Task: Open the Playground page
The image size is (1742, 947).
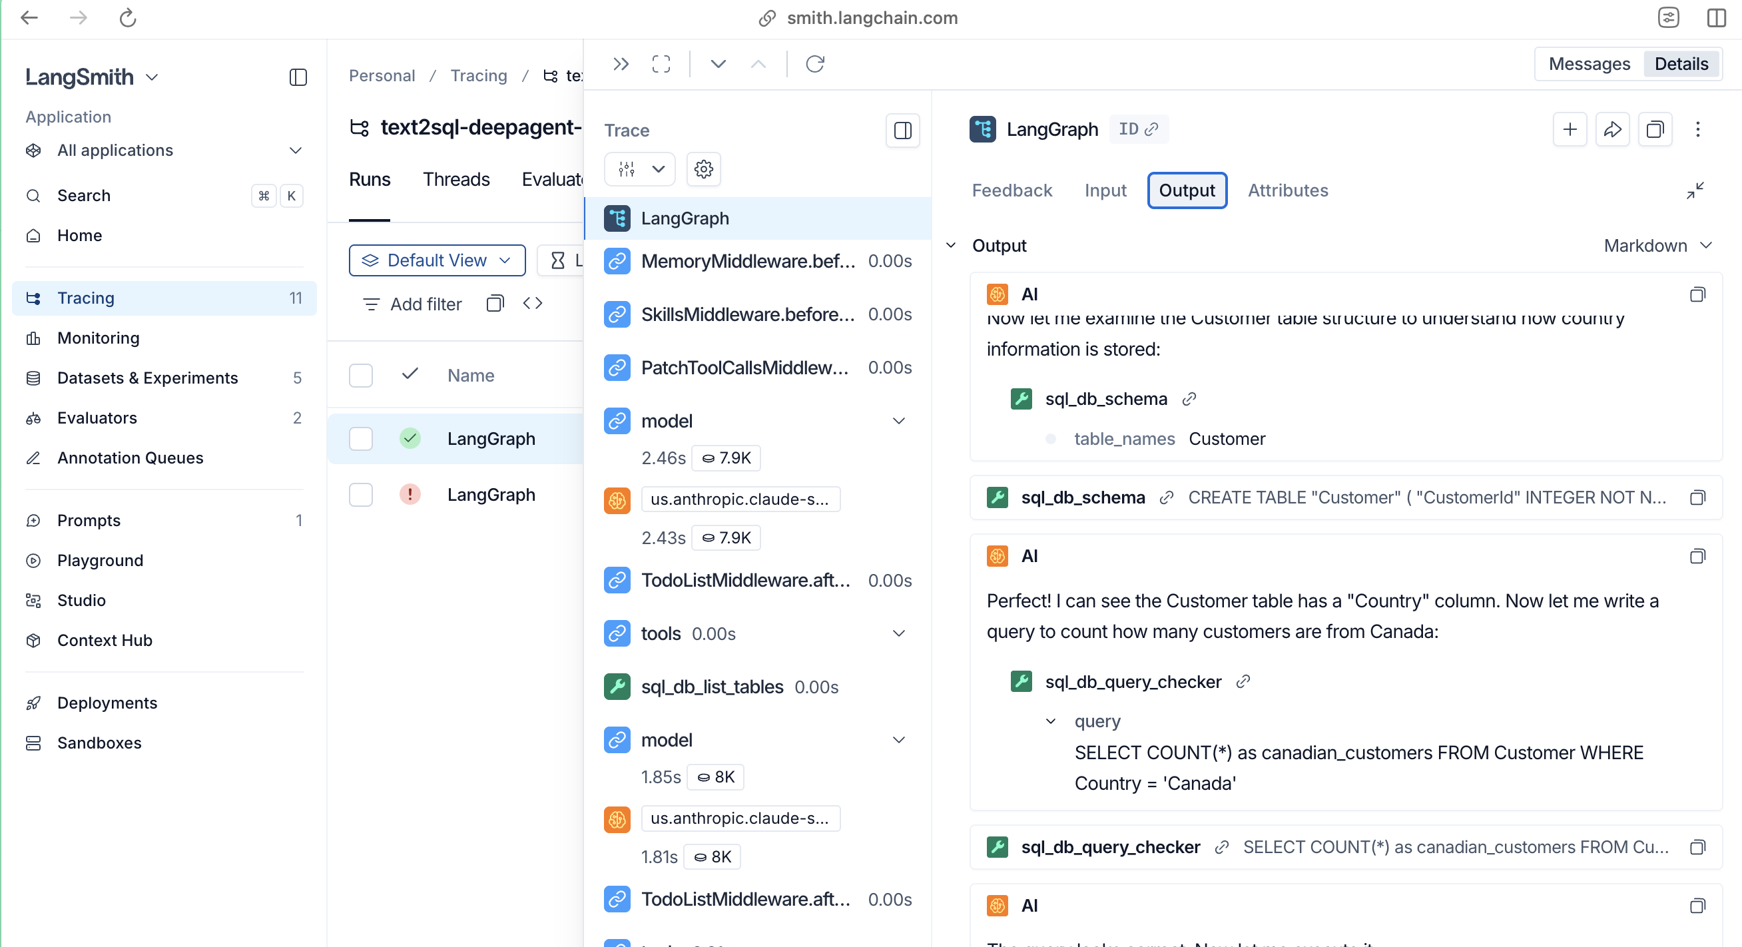Action: coord(164,561)
